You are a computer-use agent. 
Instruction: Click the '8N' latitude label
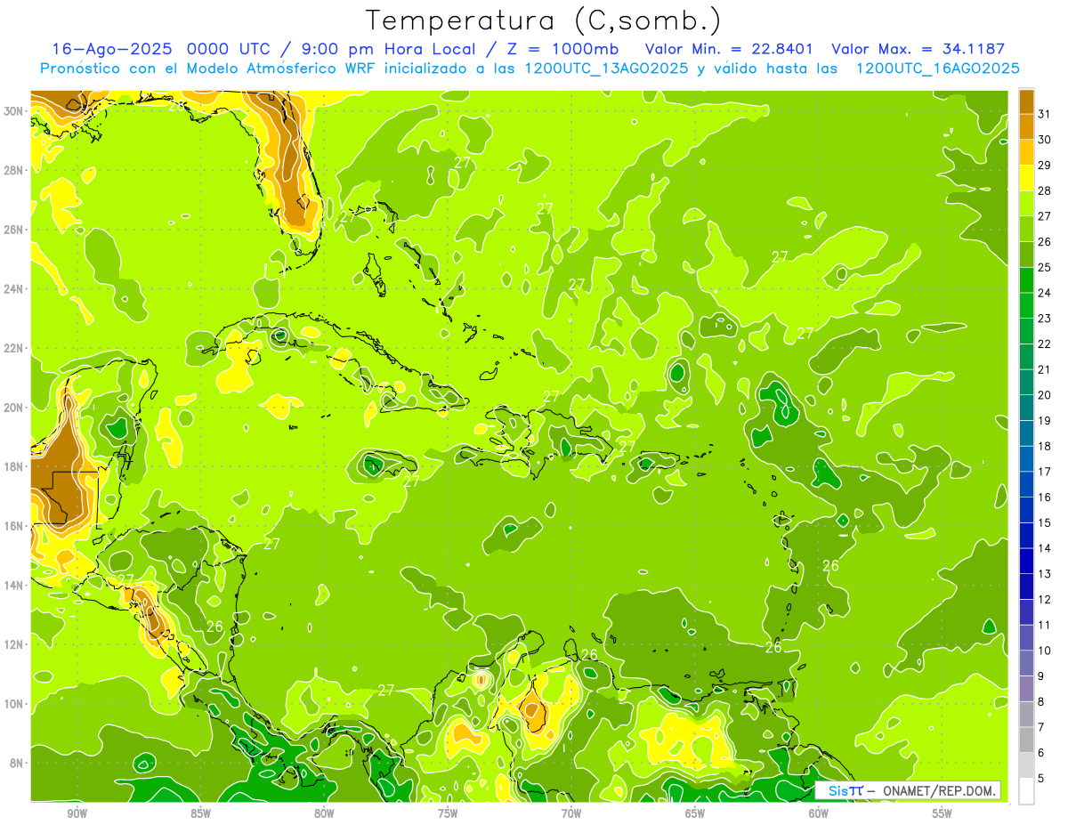click(17, 763)
